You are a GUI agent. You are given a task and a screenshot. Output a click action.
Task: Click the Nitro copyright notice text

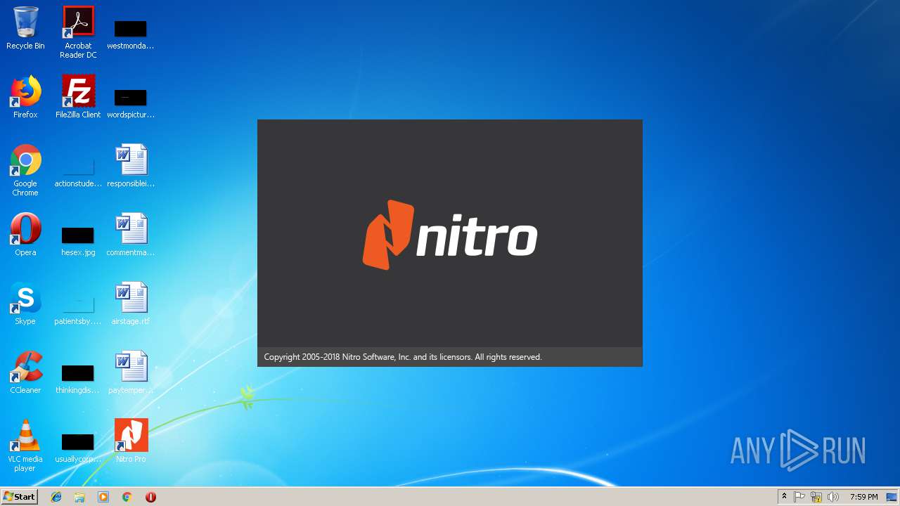pos(403,357)
